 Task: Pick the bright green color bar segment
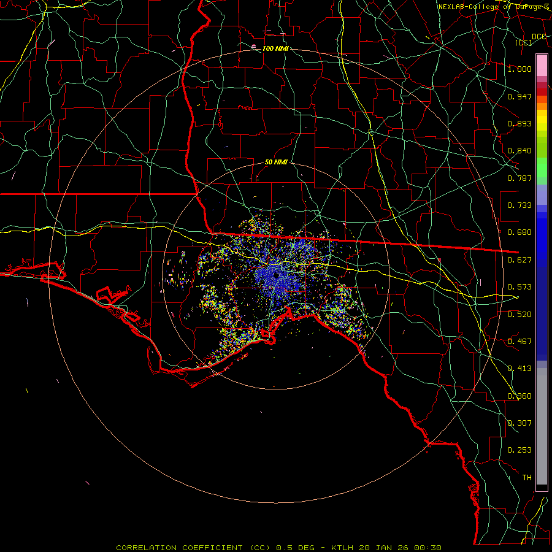542,167
